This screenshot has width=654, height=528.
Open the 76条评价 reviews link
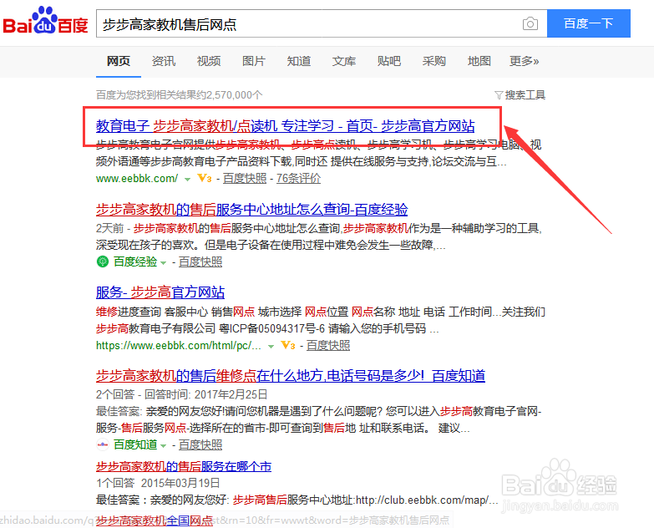click(299, 179)
